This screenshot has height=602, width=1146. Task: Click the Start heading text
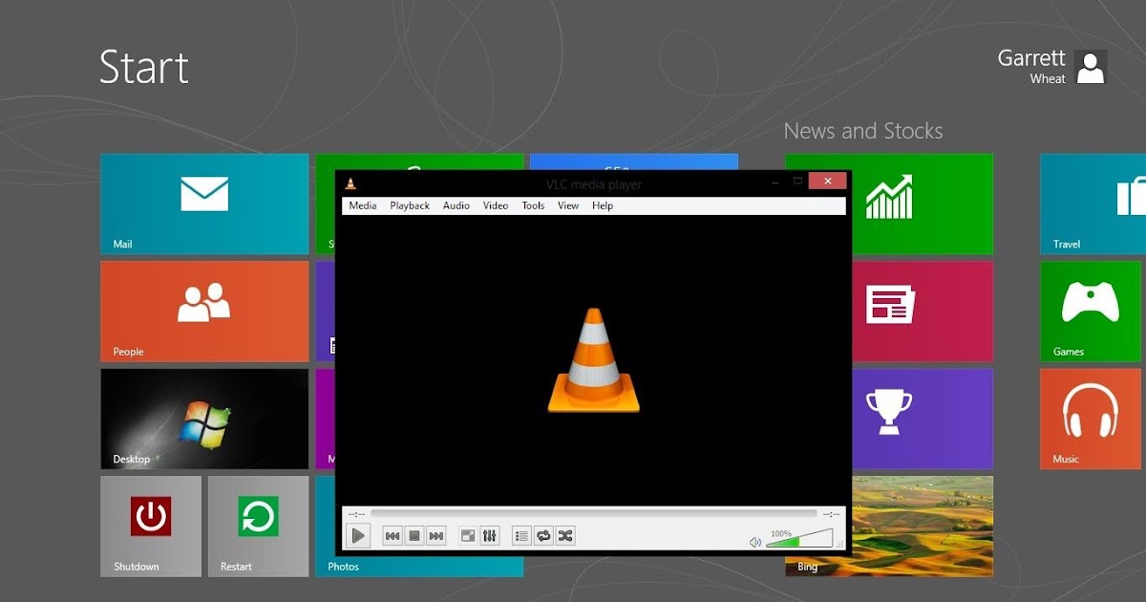[x=144, y=68]
